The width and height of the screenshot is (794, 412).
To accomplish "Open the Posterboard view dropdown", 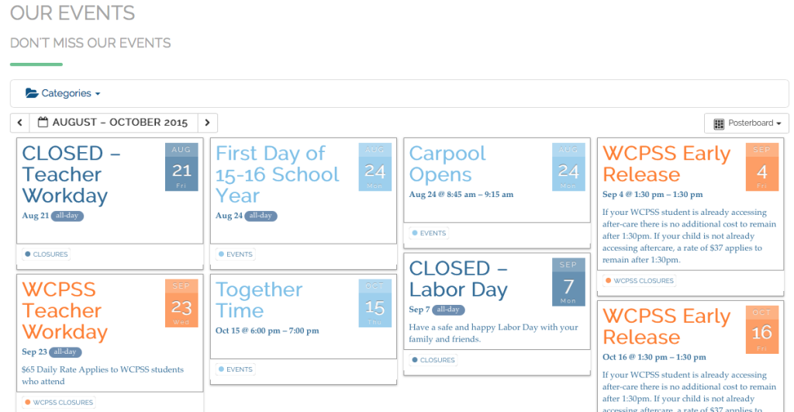I will (747, 123).
